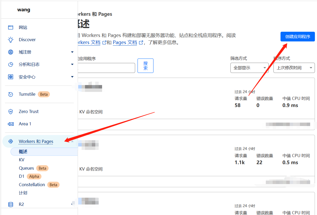
Task: Click the 分析和日志 pie chart icon
Action: 10,64
